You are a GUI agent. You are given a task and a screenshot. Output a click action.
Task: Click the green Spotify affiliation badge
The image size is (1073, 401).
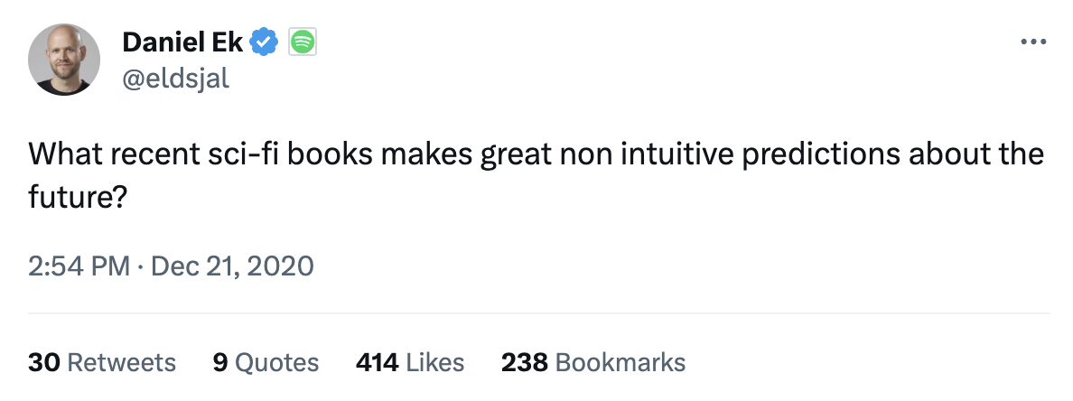pos(302,42)
